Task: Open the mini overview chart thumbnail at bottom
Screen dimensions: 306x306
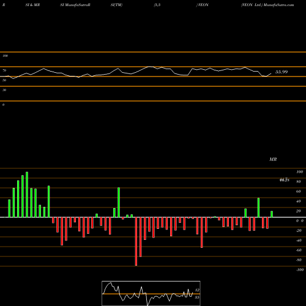Action: click(151, 293)
